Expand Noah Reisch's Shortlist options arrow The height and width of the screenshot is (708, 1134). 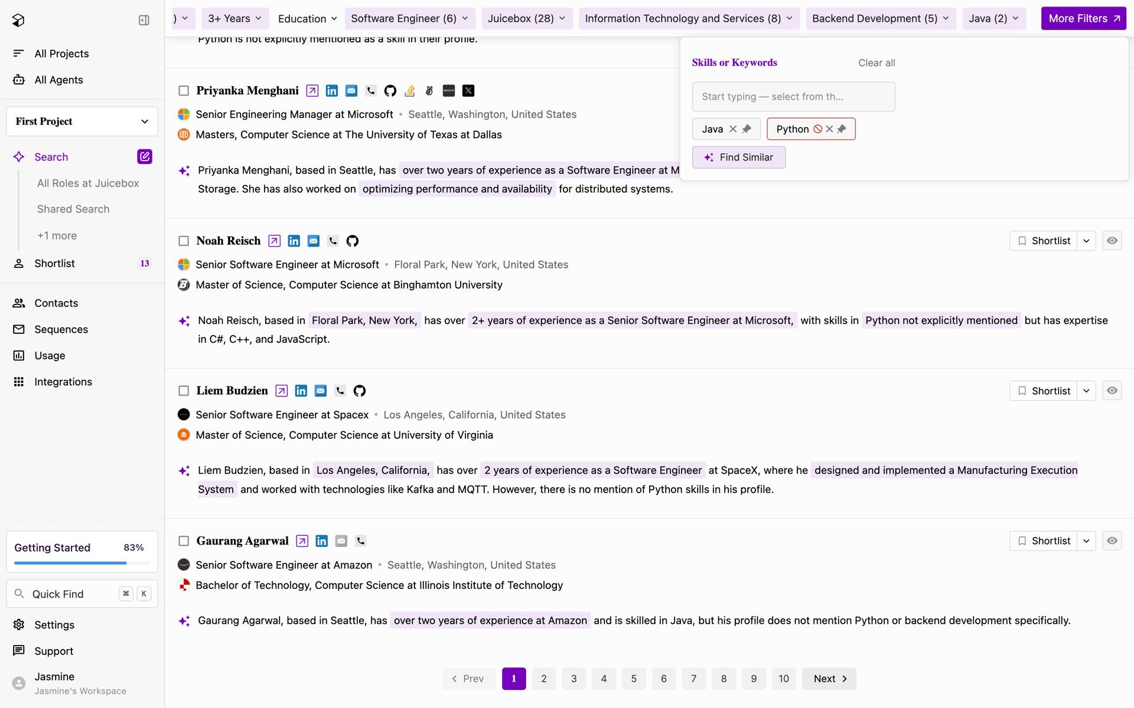point(1087,241)
